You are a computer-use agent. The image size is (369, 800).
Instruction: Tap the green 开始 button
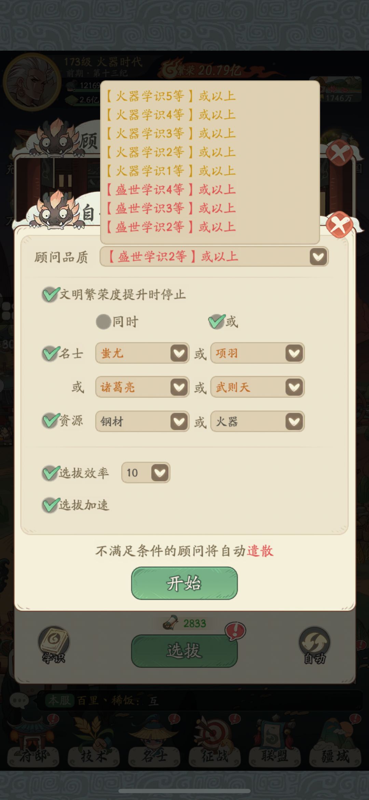pos(184,583)
